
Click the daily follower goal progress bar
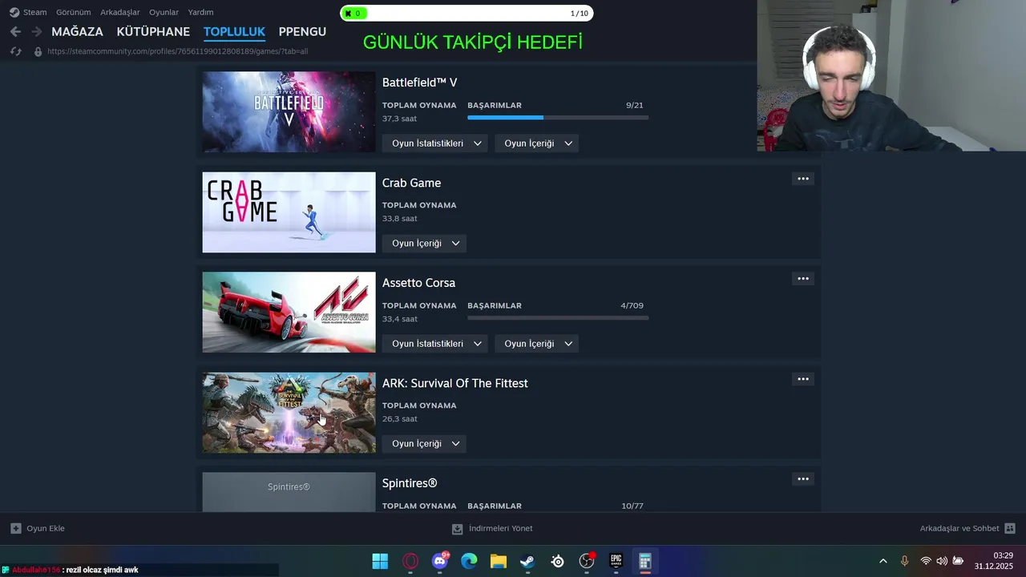point(467,13)
